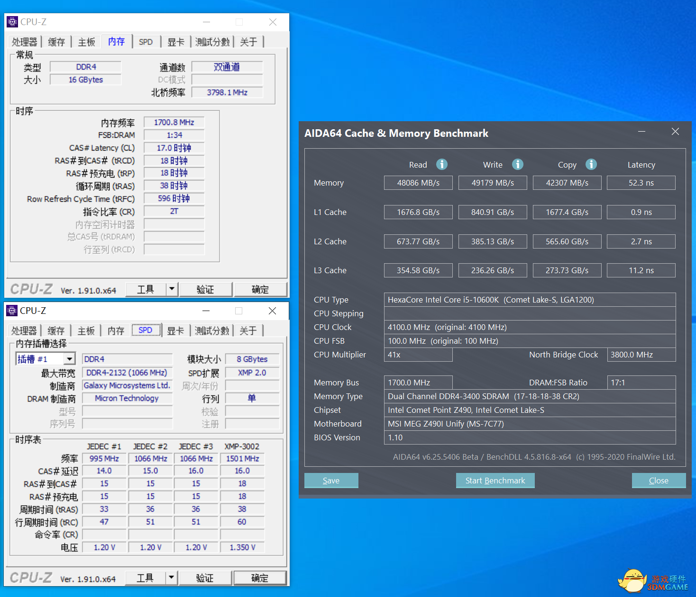Switch to 主板 tab in the bottom CPU-Z window

coord(86,331)
